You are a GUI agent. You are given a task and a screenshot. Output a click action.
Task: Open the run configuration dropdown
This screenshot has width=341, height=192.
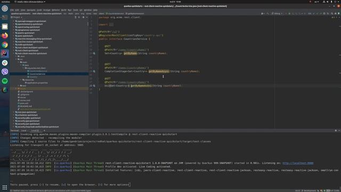coord(277,13)
